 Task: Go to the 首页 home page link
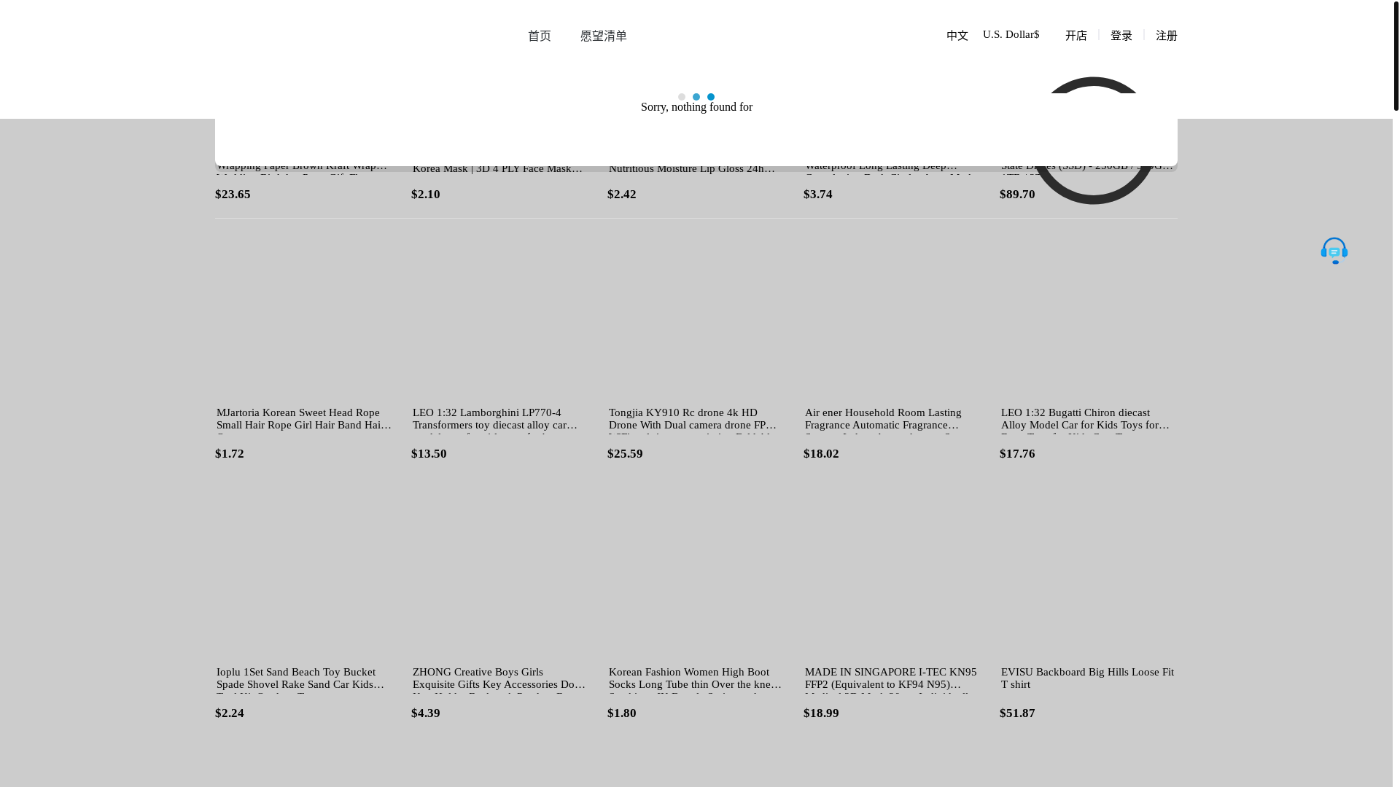[540, 36]
